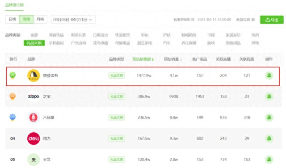286x168 pixels.
Task: Filter brand type by 护肤
Action: coord(167,35)
